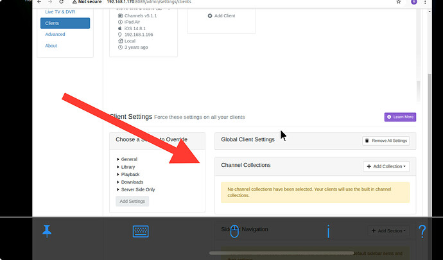Select Clients in the settings sidebar

tap(65, 24)
